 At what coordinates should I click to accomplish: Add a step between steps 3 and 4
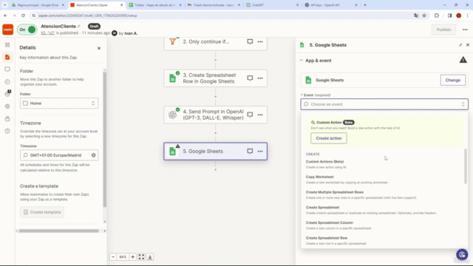click(215, 97)
